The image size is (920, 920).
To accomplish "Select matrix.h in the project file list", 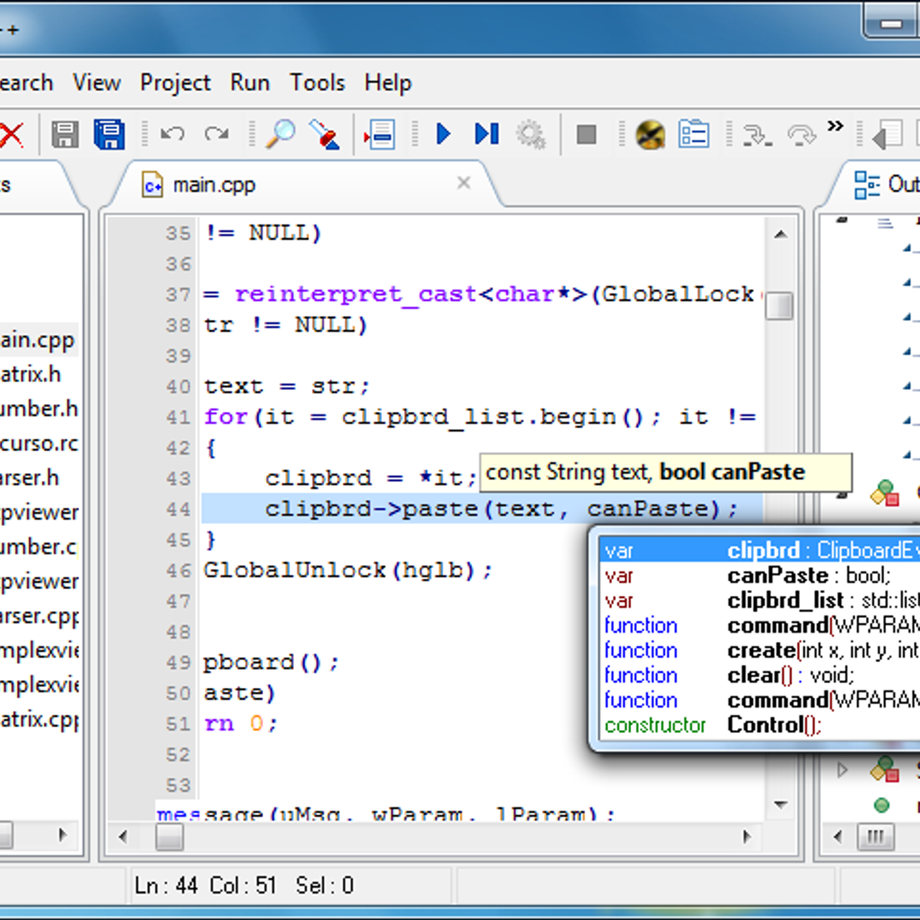I will tap(30, 374).
